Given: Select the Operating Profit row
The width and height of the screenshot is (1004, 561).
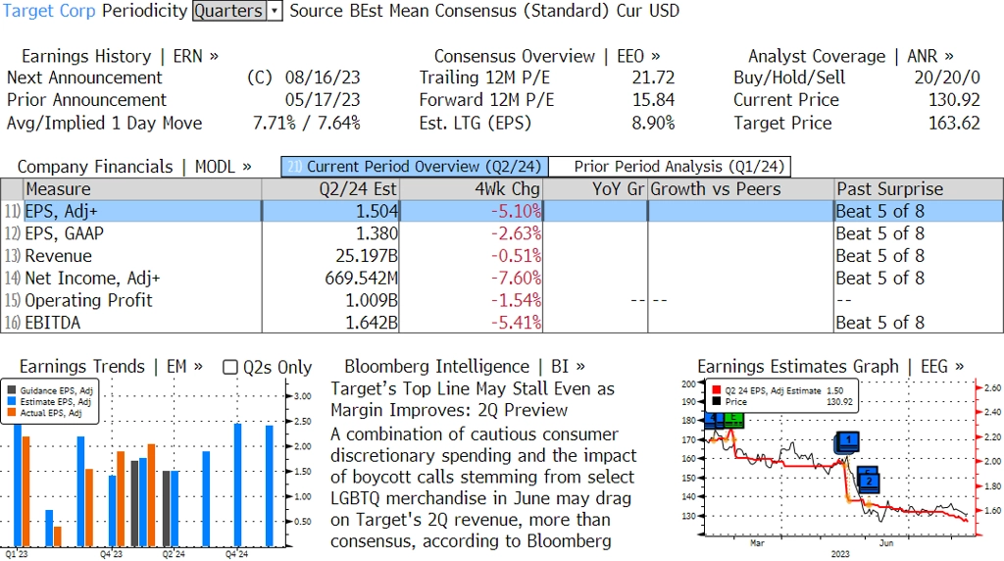Looking at the screenshot, I should [x=502, y=300].
